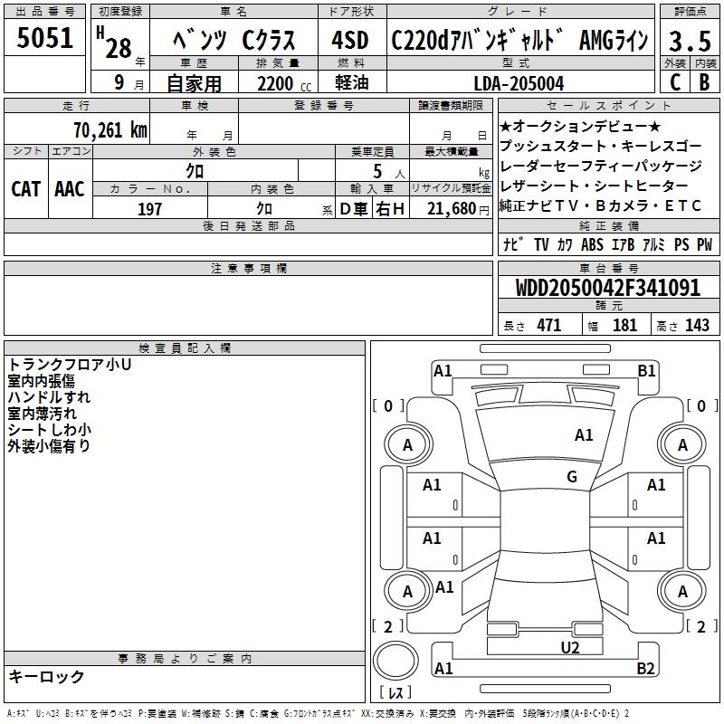Click the 注意事項欄 header
This screenshot has width=724, height=724.
[x=248, y=268]
